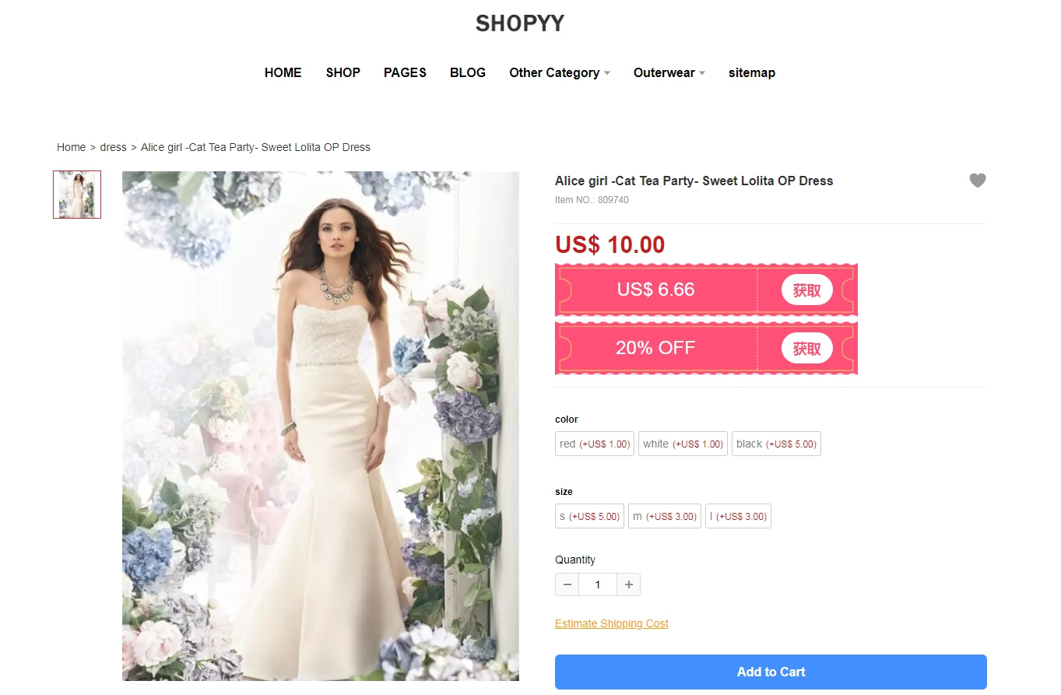Add item to wishlist with heart icon
This screenshot has height=695, width=1061.
[978, 181]
